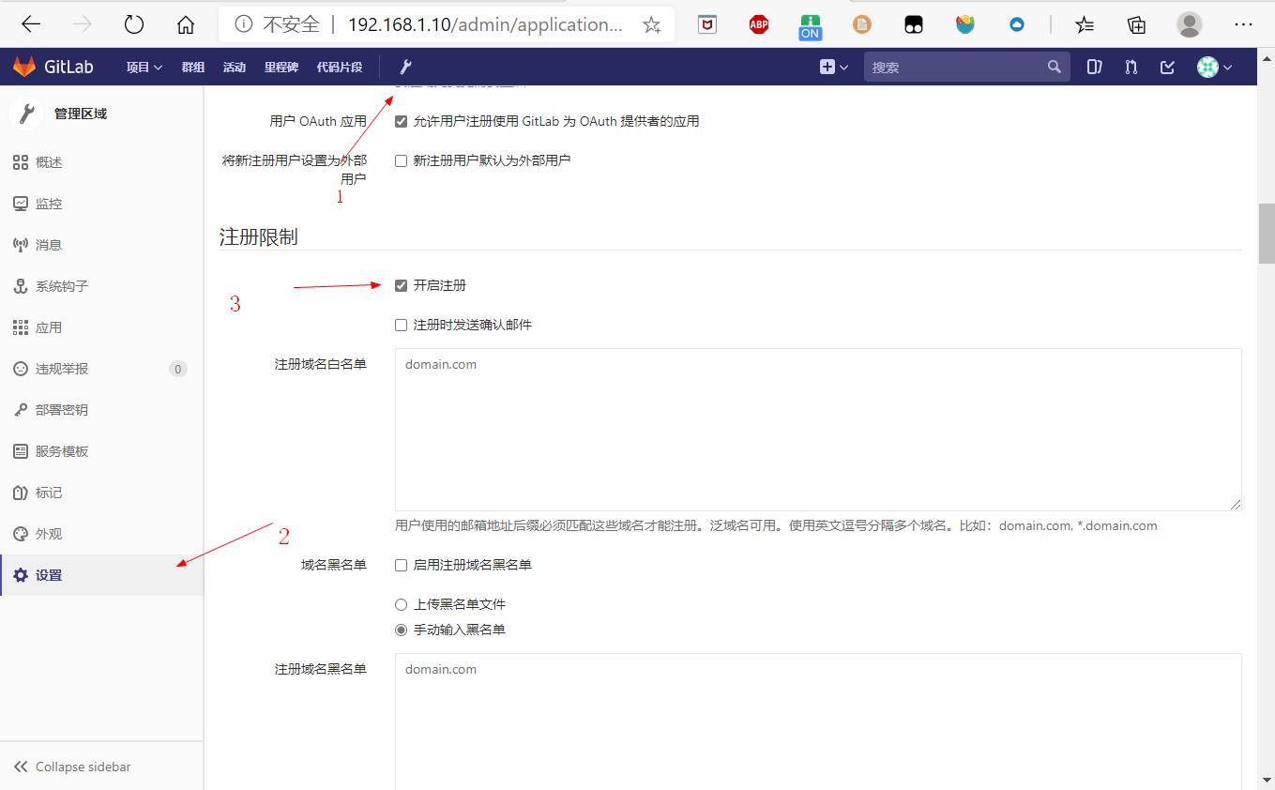The height and width of the screenshot is (790, 1275).
Task: Click the ABP adblocker browser icon
Action: (758, 24)
